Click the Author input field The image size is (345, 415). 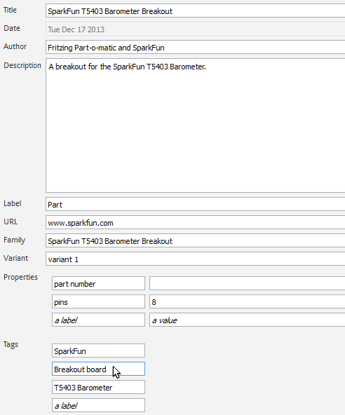tap(196, 48)
